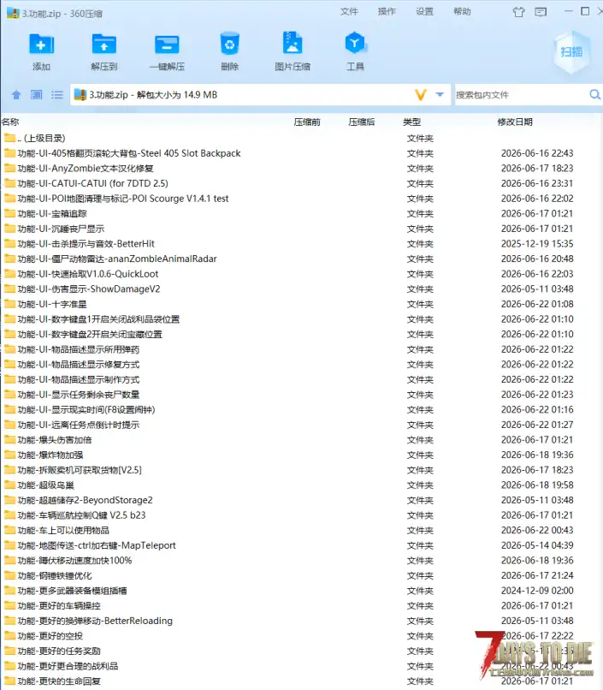Click folder icon of 功能-超级鸟巢
The width and height of the screenshot is (603, 690).
pos(9,485)
